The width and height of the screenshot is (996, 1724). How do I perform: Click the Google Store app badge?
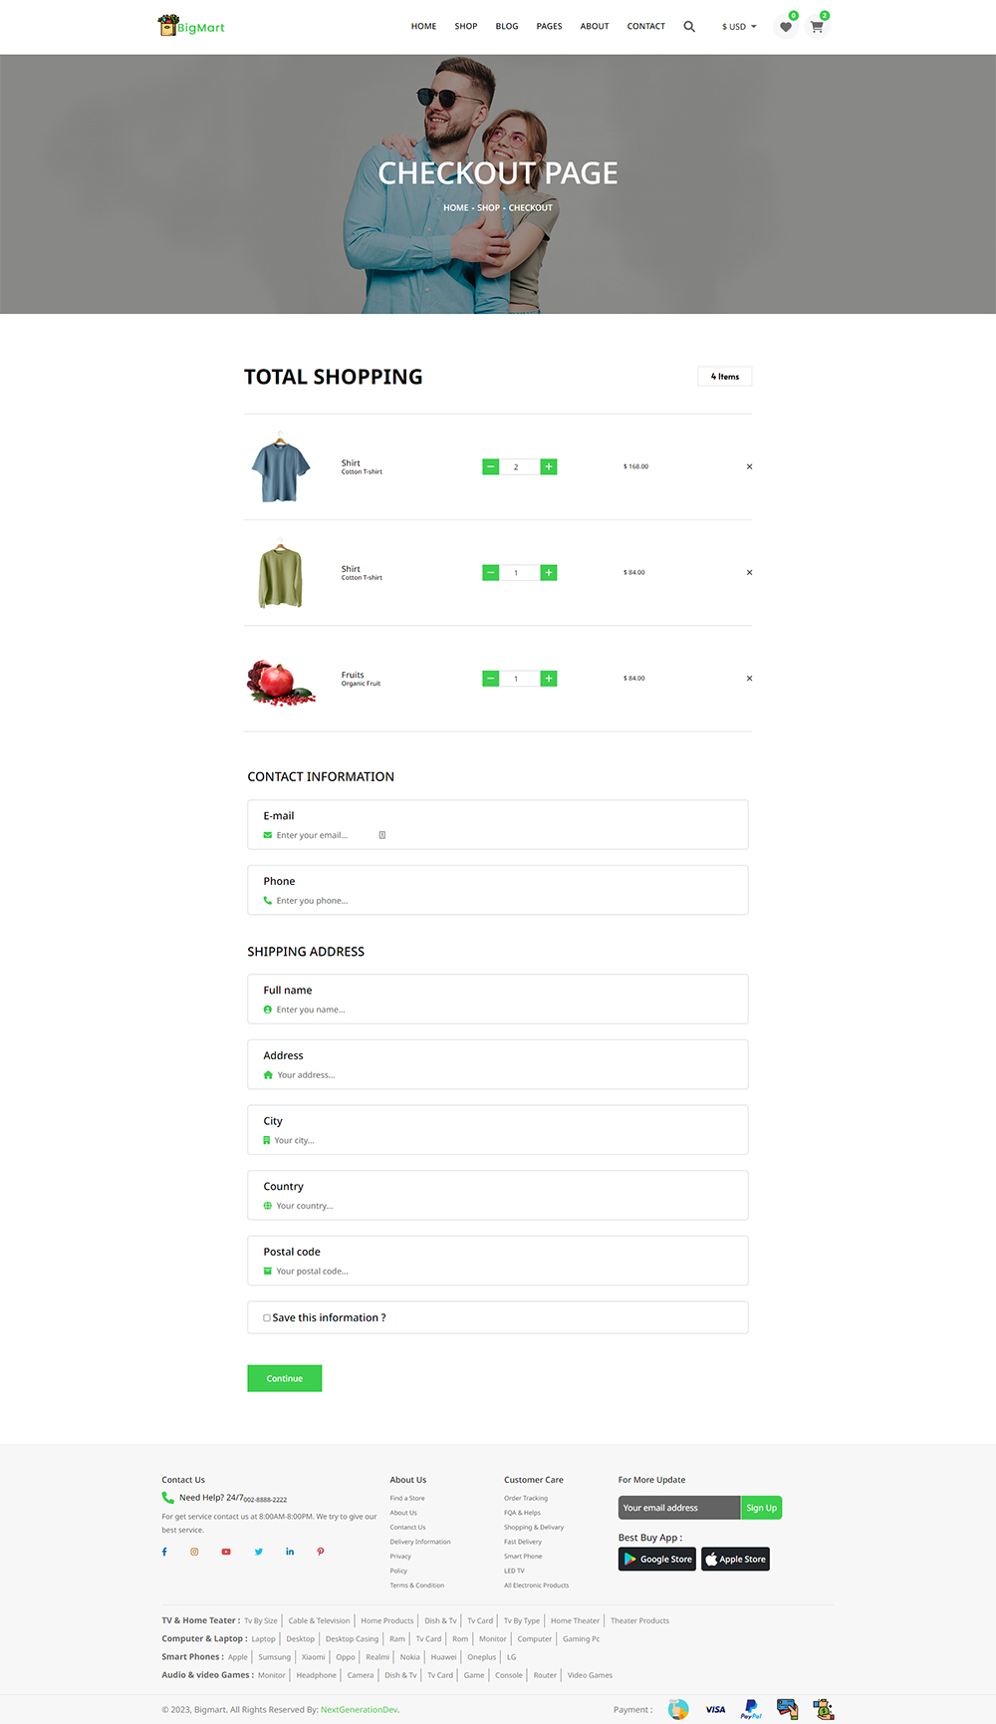tap(656, 1560)
